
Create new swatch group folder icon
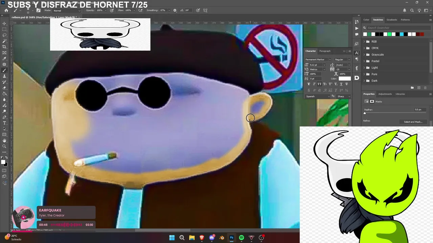pos(412,88)
